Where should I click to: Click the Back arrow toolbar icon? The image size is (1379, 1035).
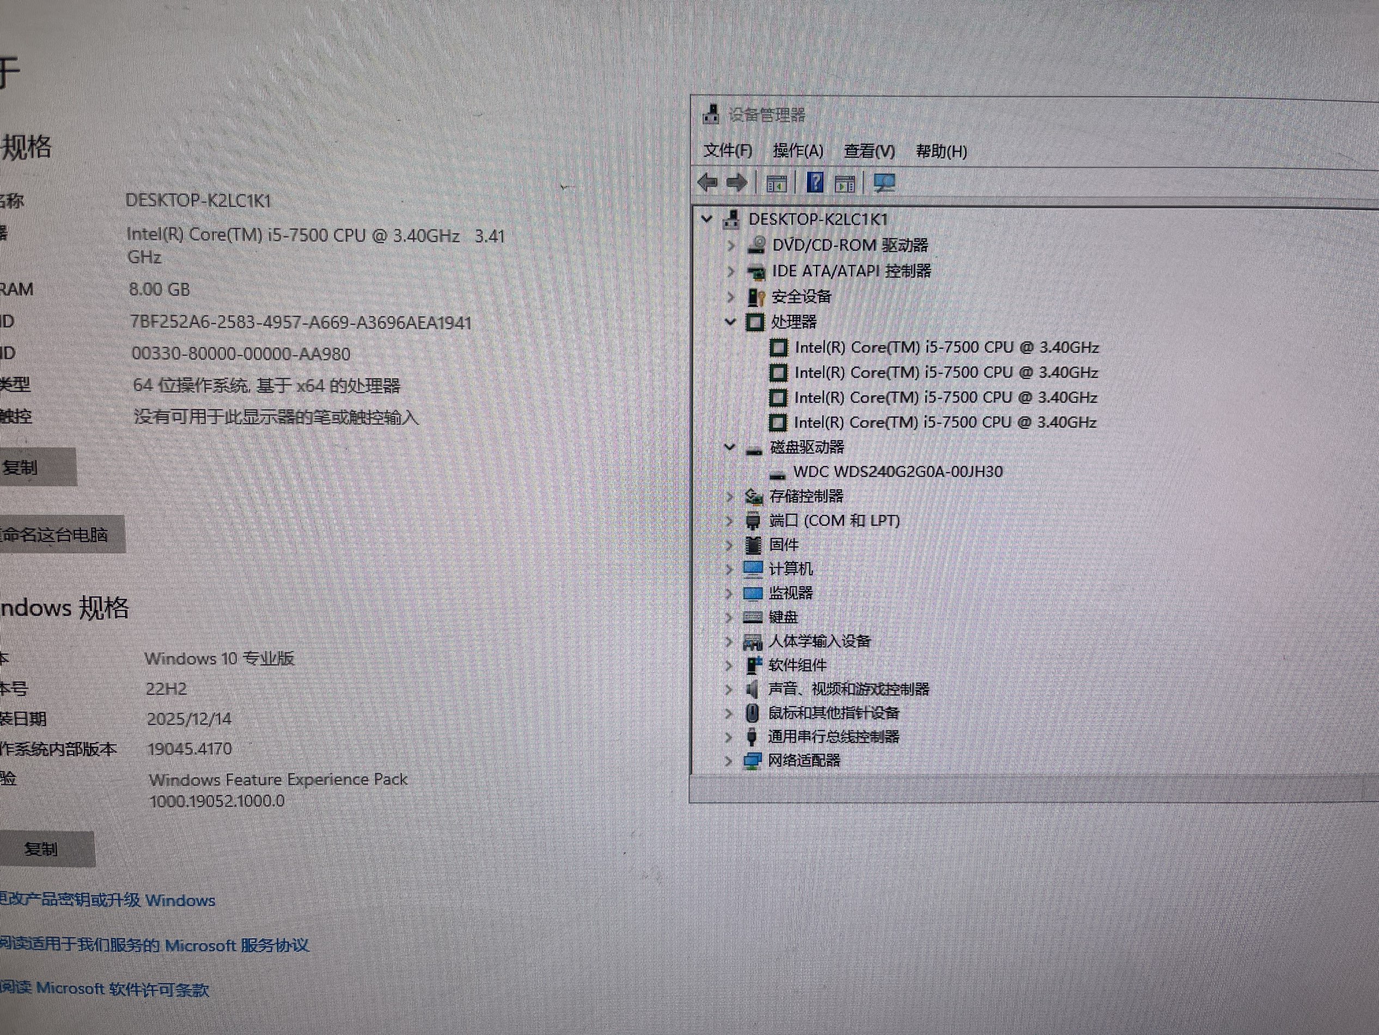[707, 182]
